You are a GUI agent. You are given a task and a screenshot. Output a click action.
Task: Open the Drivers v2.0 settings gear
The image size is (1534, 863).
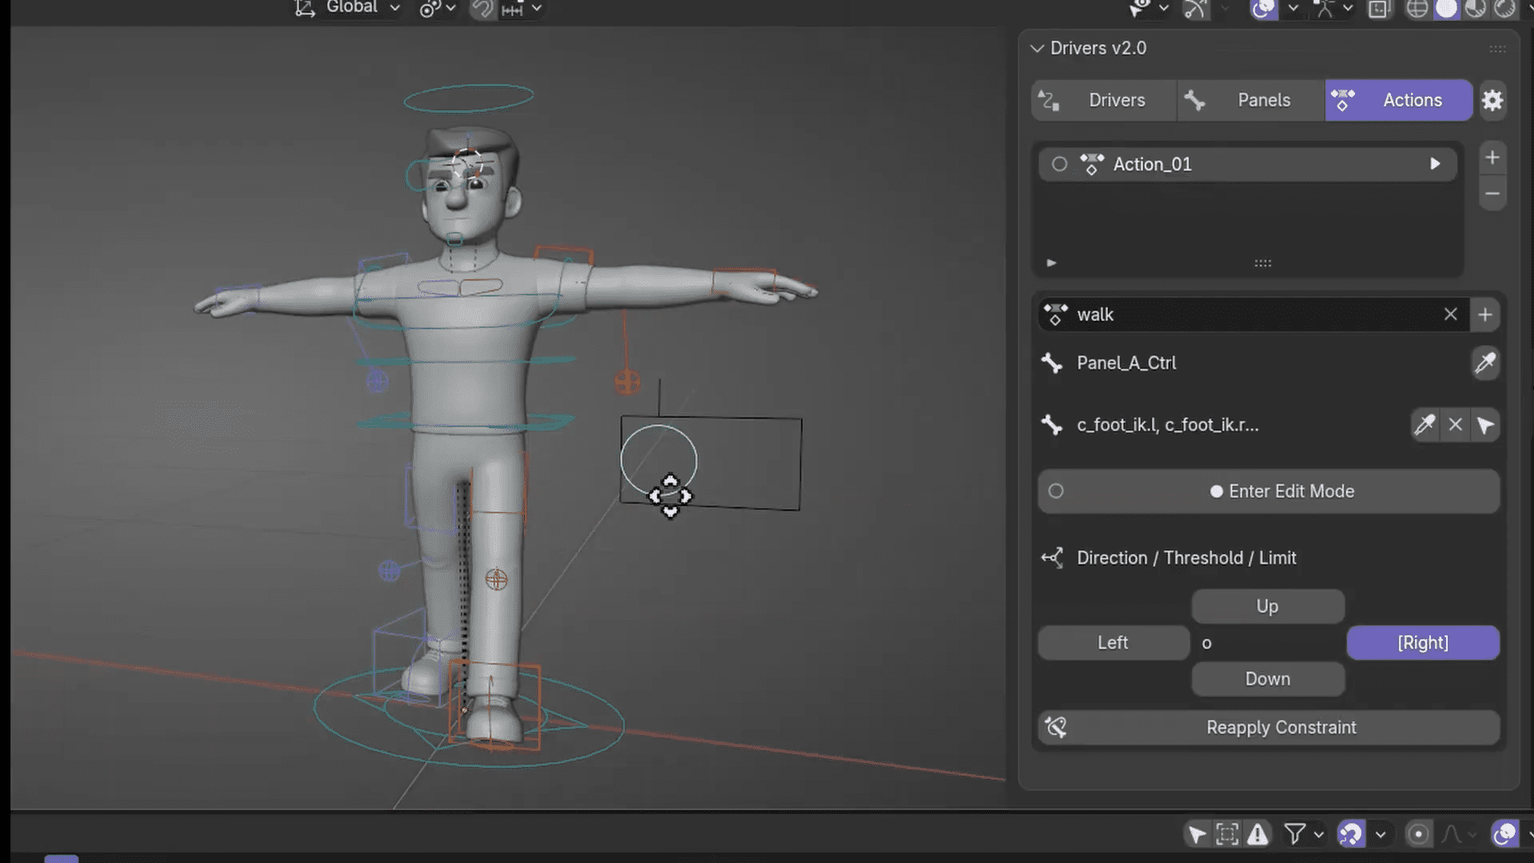pos(1492,100)
